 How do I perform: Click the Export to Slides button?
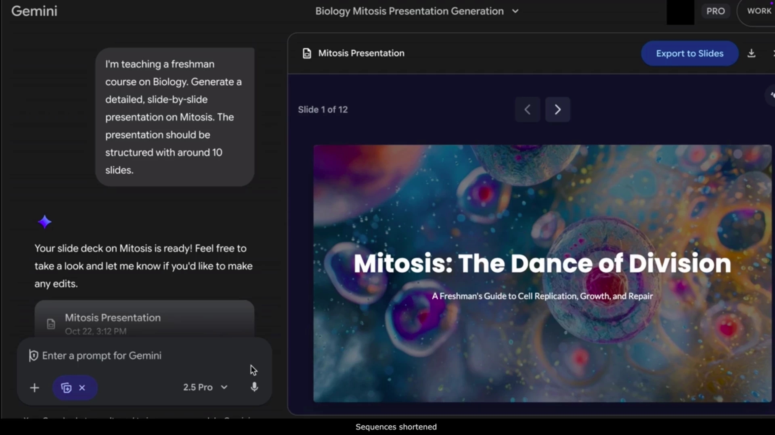(x=689, y=53)
